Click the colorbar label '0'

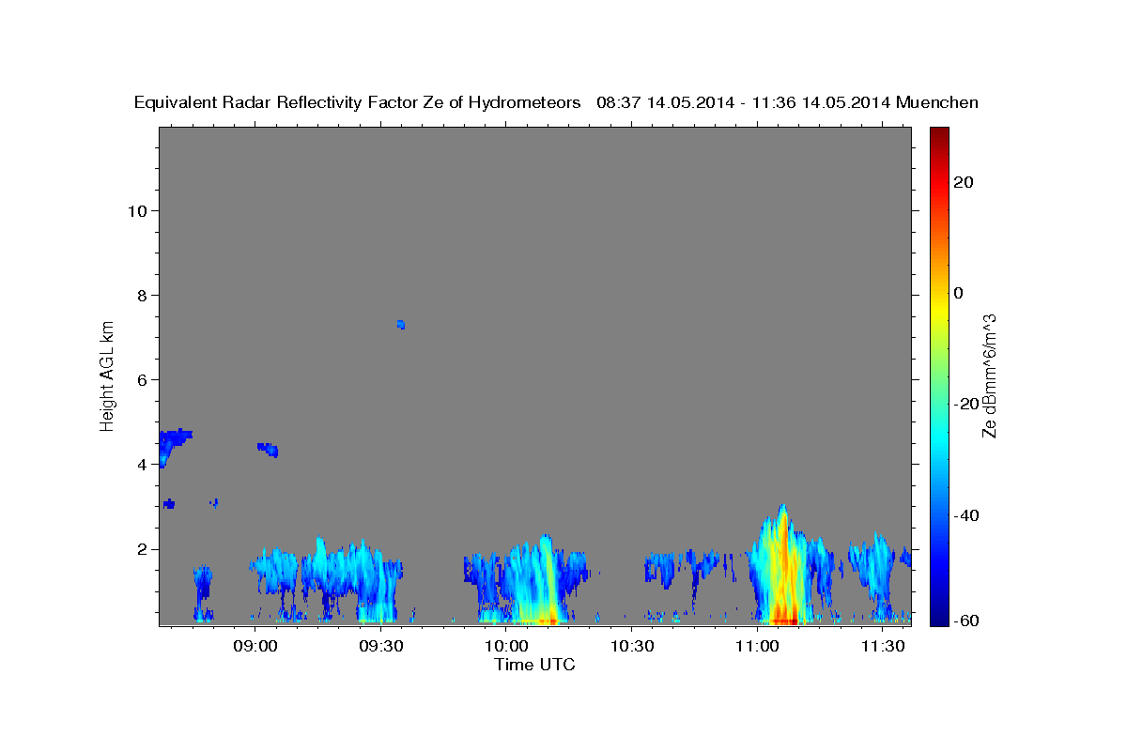tap(958, 293)
